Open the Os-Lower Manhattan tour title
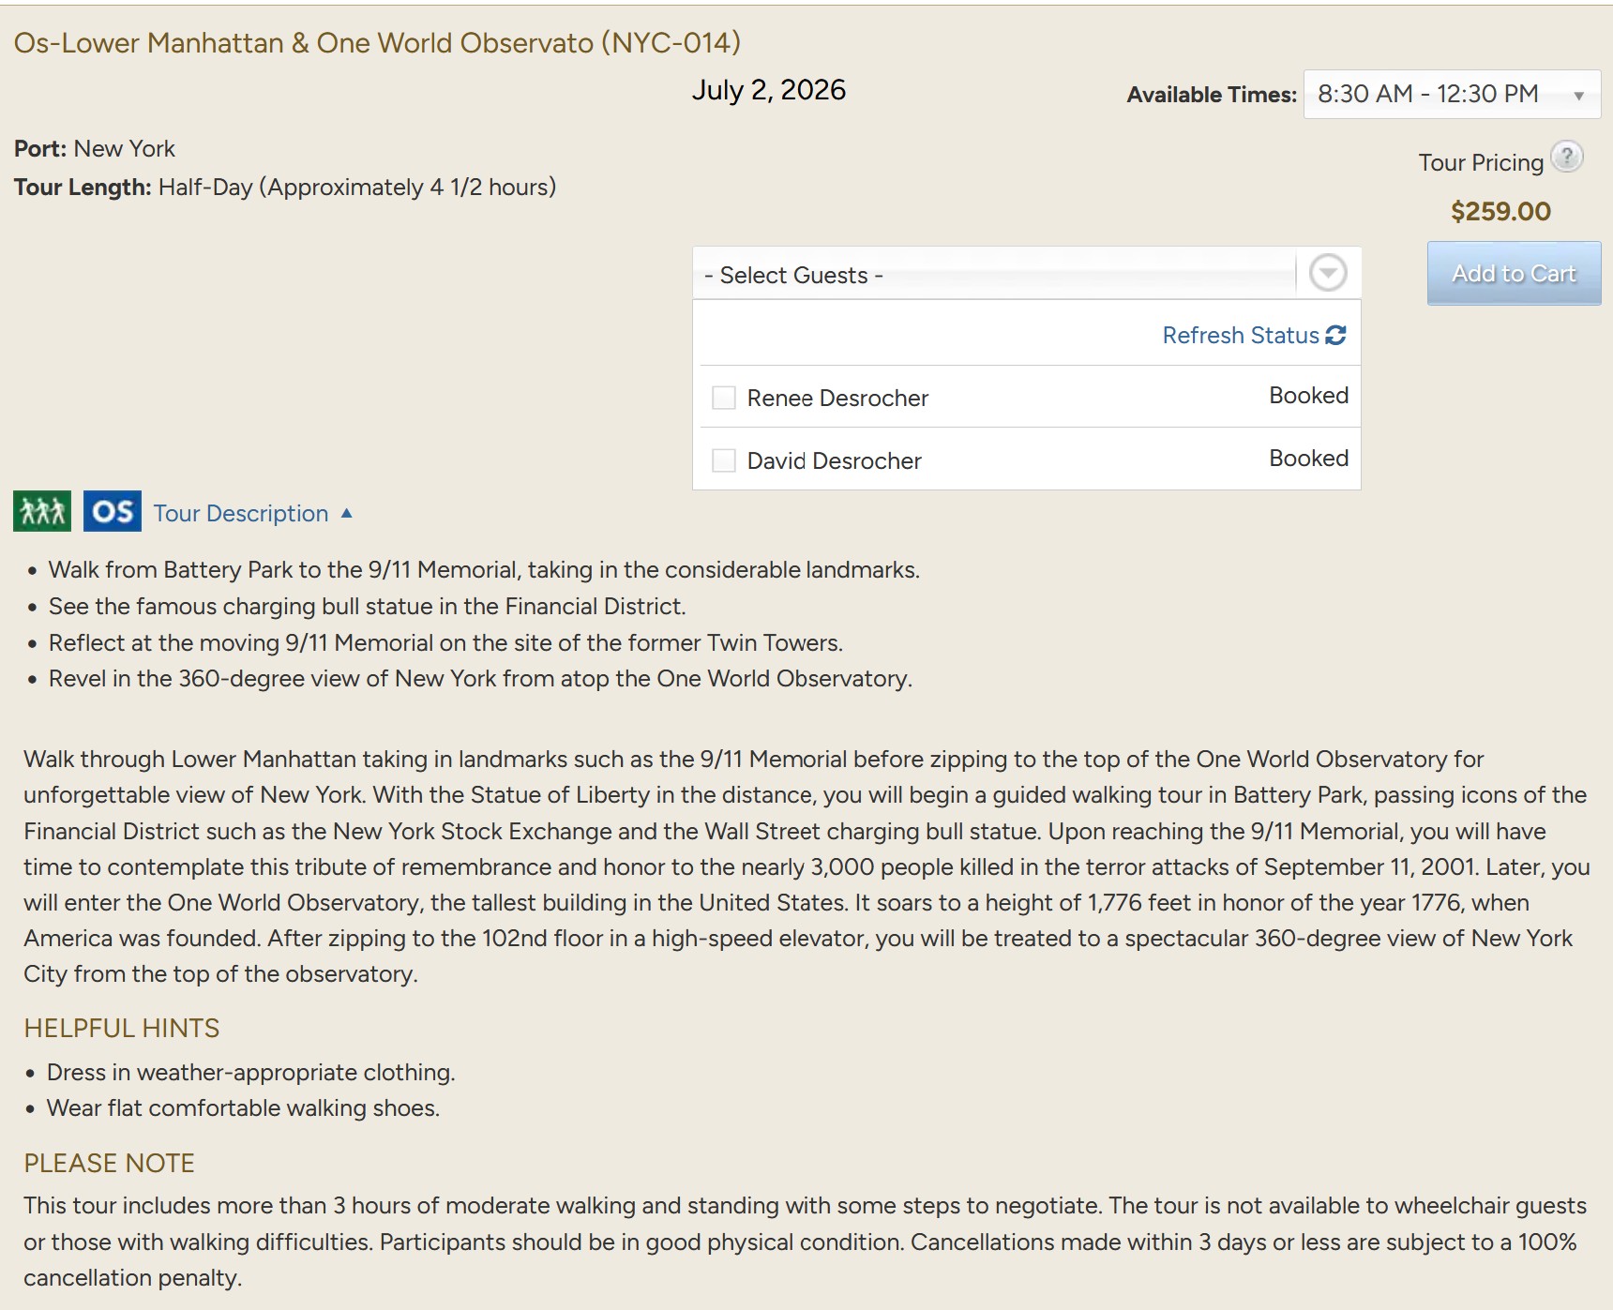Viewport: 1613px width, 1310px height. pyautogui.click(x=377, y=43)
